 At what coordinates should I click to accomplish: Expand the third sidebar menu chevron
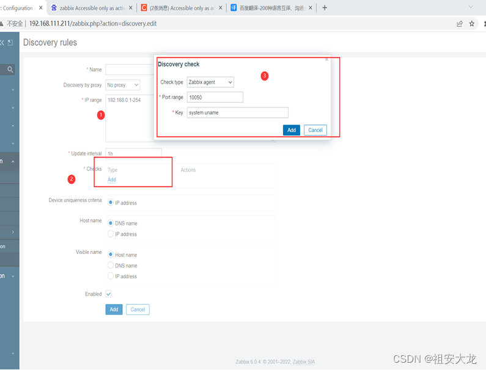13,126
